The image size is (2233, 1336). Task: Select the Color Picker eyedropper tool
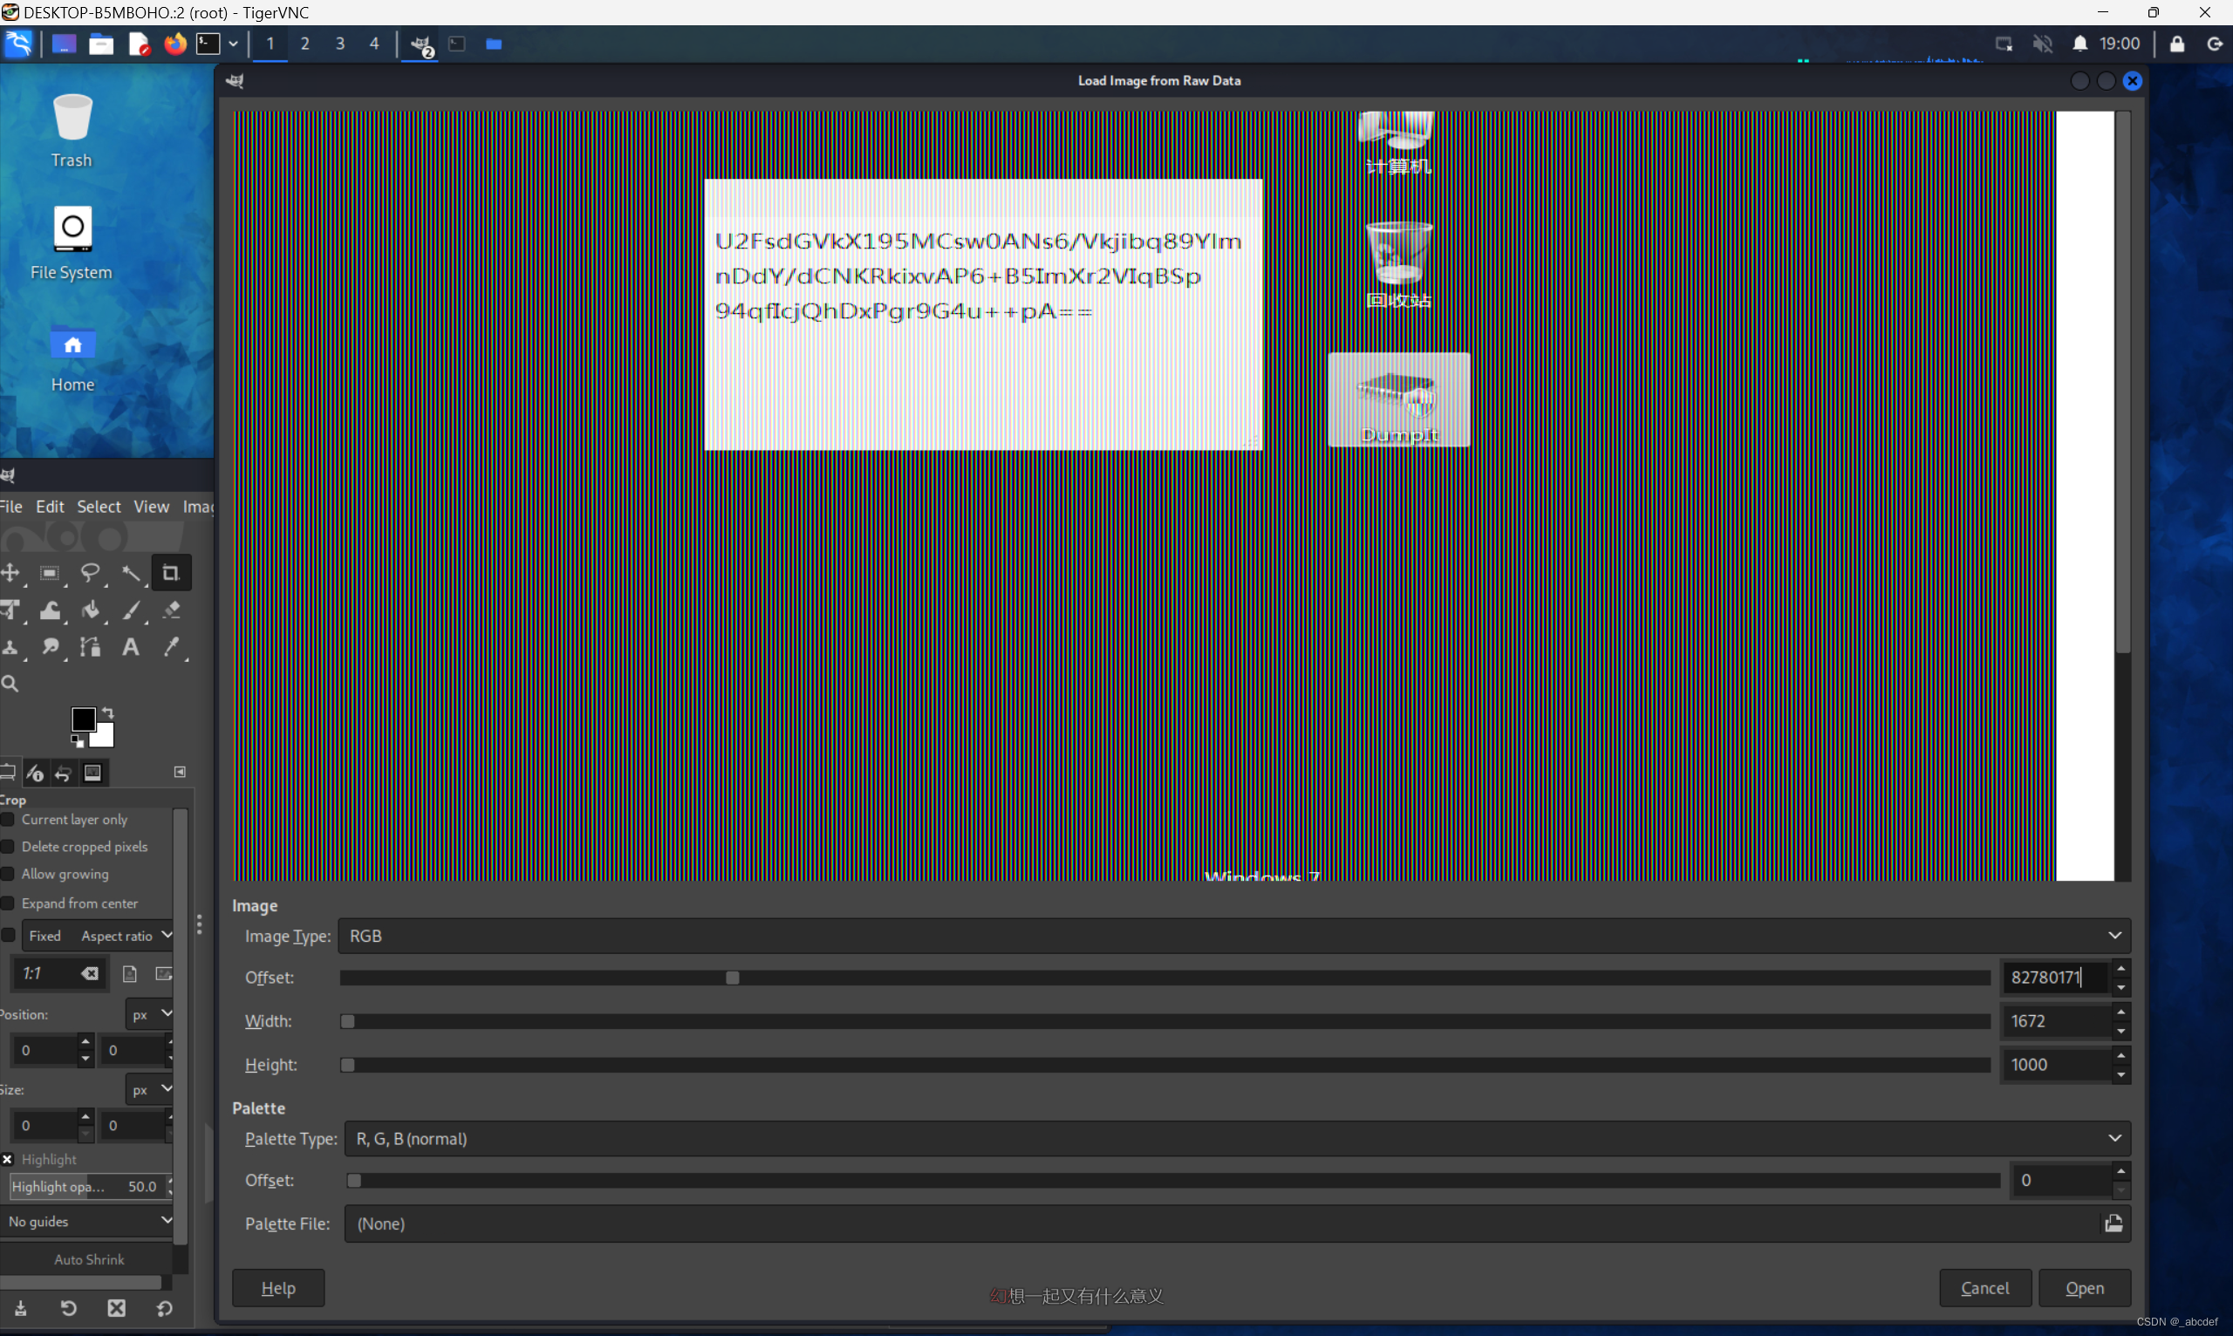point(171,647)
